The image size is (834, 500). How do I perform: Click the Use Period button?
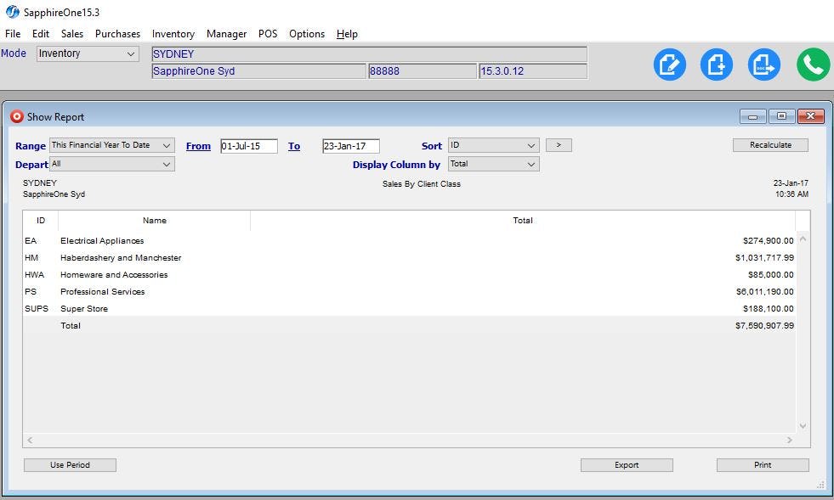click(70, 465)
